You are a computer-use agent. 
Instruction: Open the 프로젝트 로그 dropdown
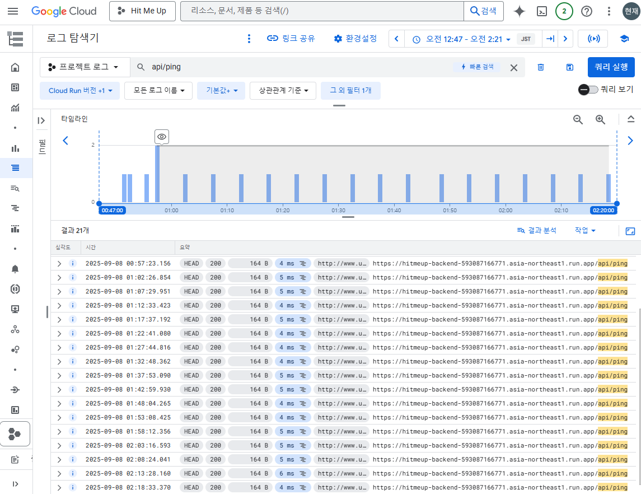[x=85, y=67]
